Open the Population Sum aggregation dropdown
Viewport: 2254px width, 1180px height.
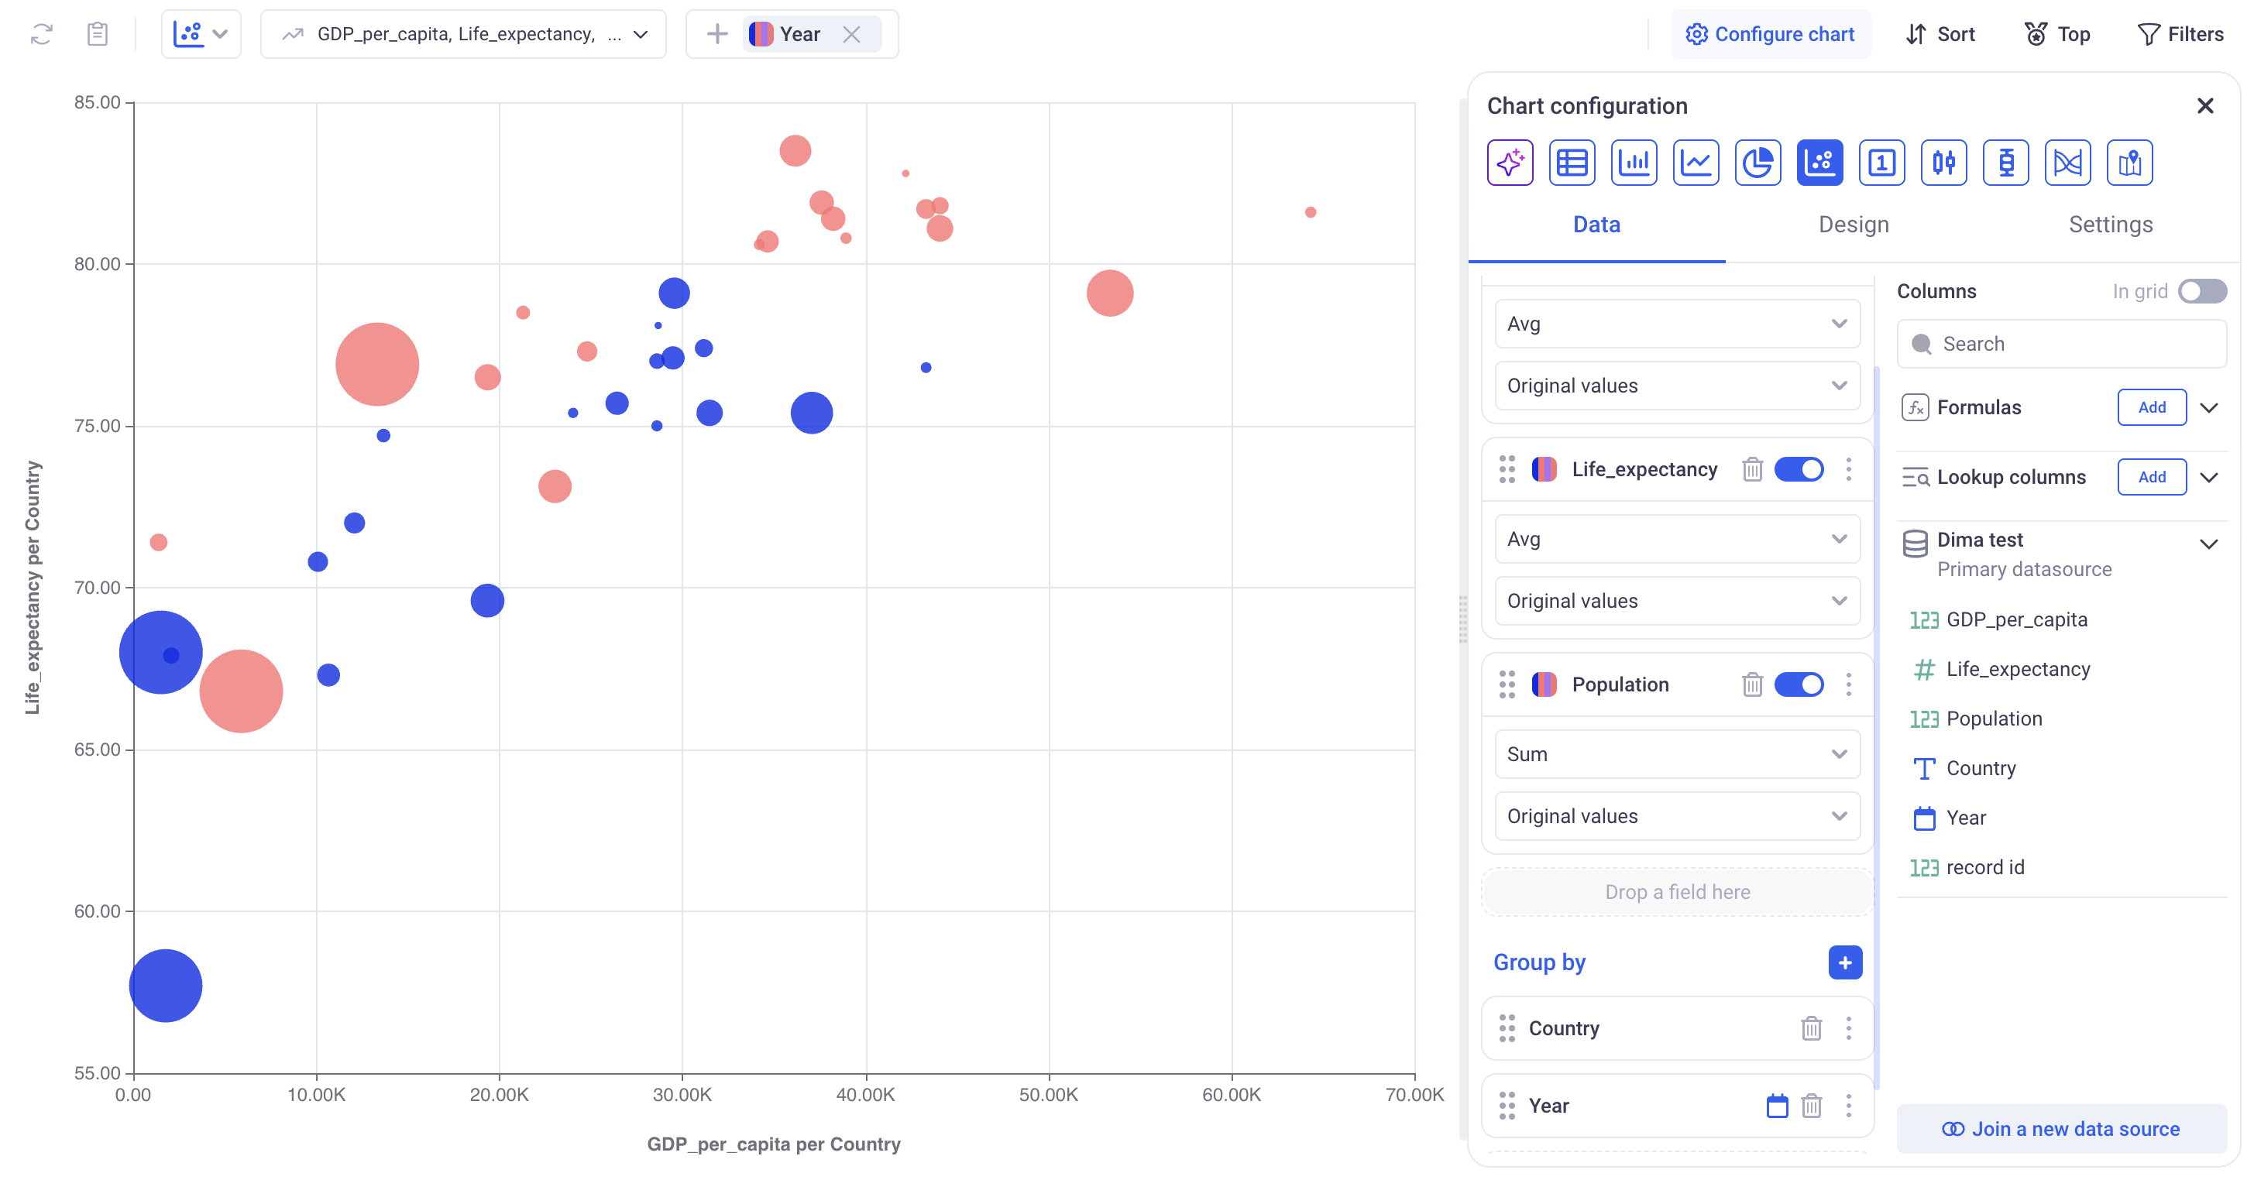pos(1676,754)
